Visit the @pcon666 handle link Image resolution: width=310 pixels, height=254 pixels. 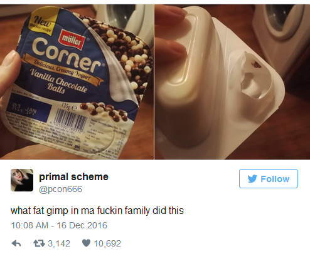(61, 189)
